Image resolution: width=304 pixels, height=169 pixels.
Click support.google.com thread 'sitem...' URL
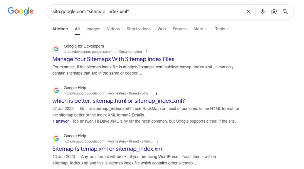[108, 141]
